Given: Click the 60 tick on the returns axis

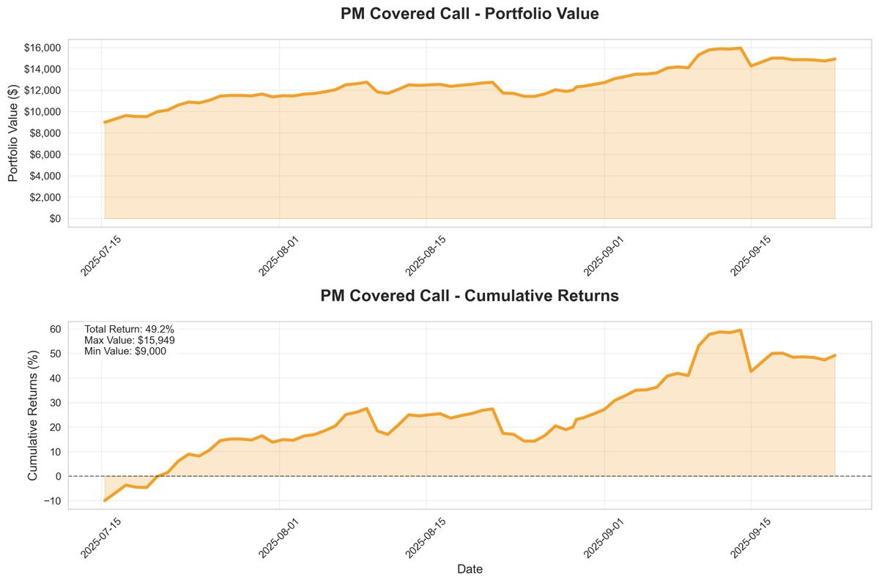Looking at the screenshot, I should coord(55,330).
